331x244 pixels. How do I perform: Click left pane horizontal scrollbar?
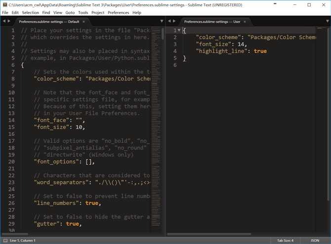point(15,234)
